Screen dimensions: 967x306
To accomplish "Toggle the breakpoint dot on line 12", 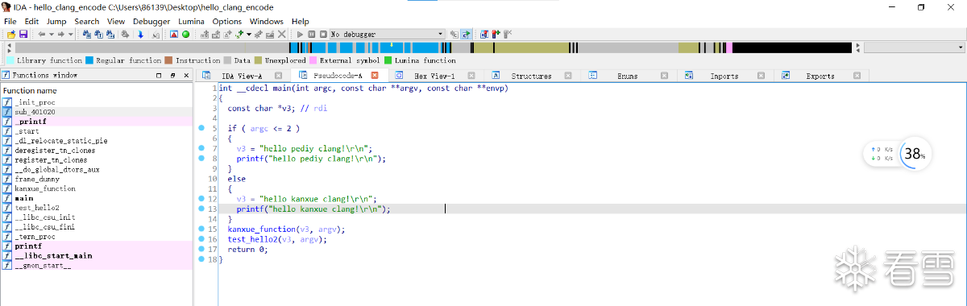I will (x=201, y=198).
